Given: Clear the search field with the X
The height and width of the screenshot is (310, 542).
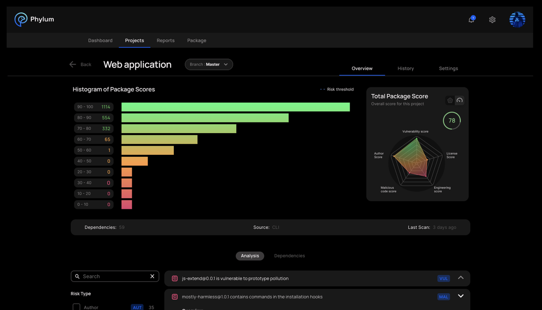Looking at the screenshot, I should tap(152, 276).
